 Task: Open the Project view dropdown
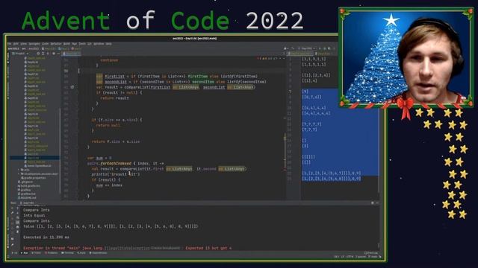click(x=20, y=54)
